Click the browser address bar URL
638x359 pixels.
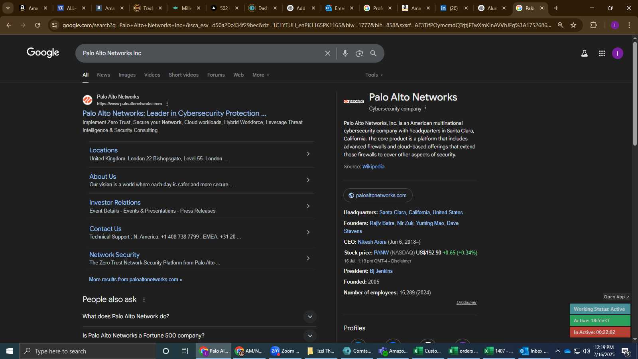pyautogui.click(x=307, y=25)
